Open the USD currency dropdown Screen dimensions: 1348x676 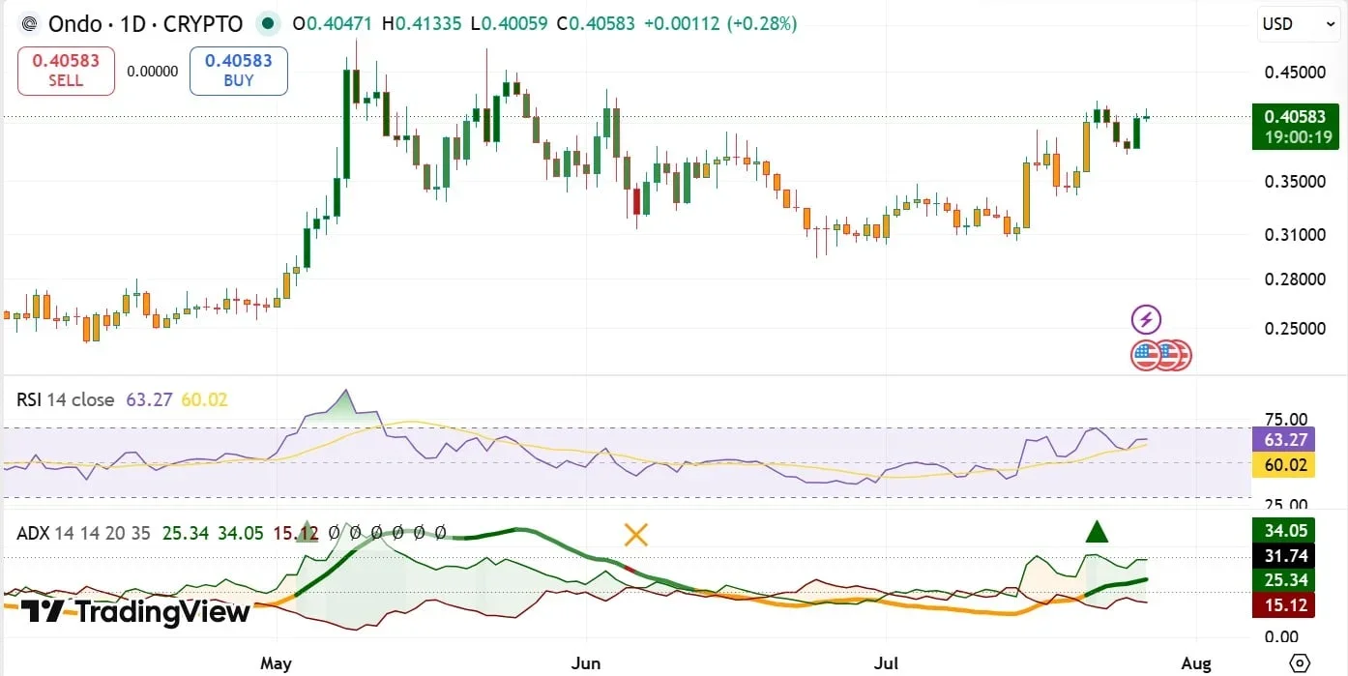(x=1292, y=24)
